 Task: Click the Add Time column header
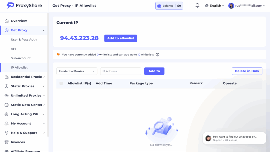click(x=104, y=83)
